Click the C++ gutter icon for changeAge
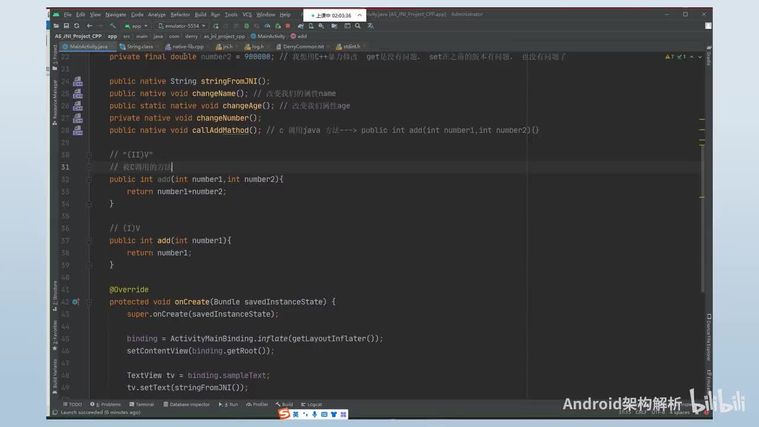The image size is (759, 427). click(78, 106)
